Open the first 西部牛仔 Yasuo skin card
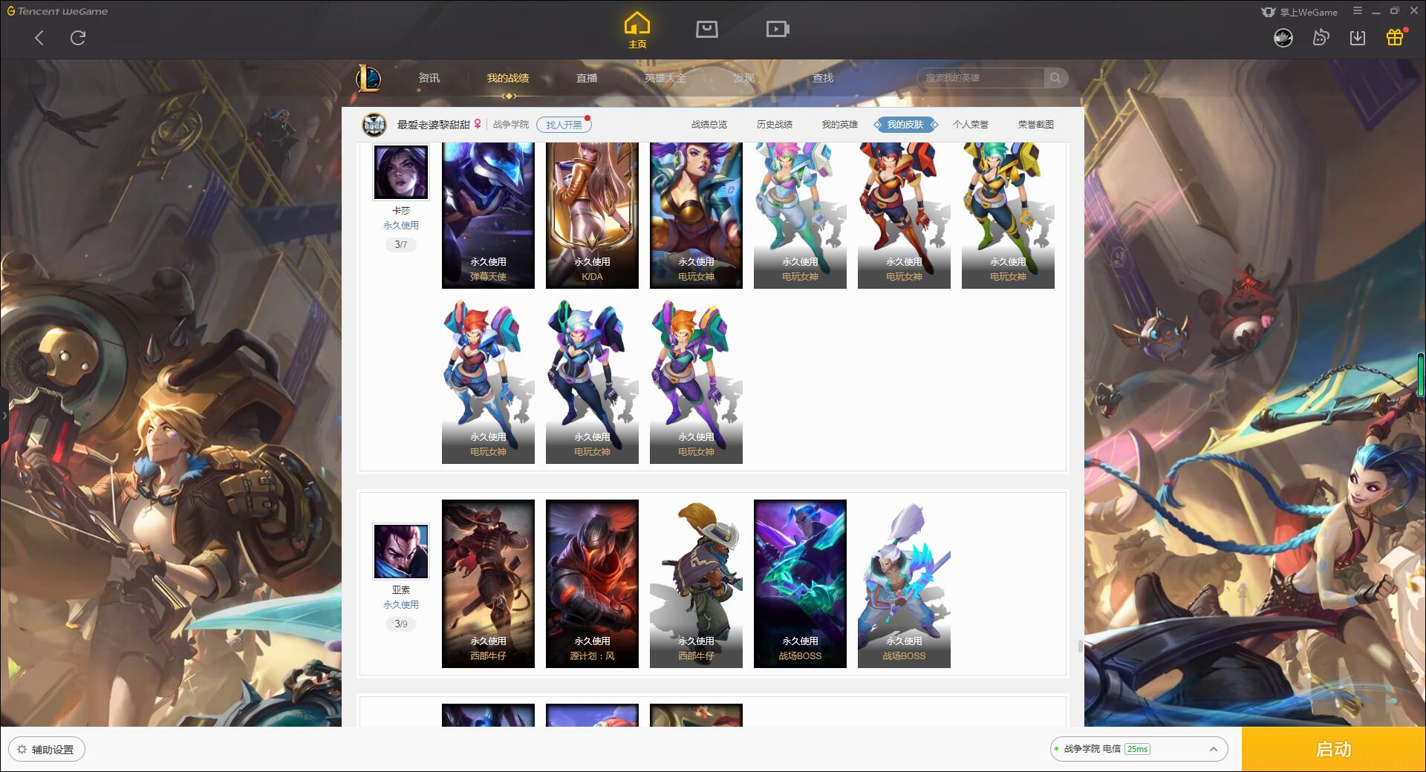 488,583
